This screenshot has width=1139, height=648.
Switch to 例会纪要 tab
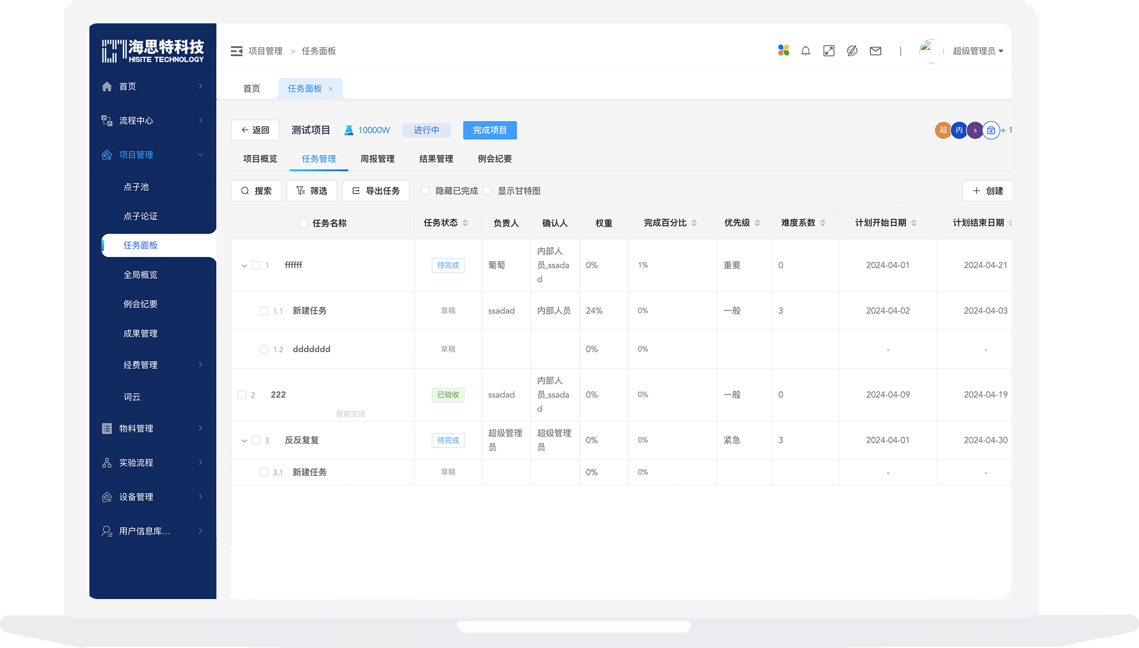[495, 159]
